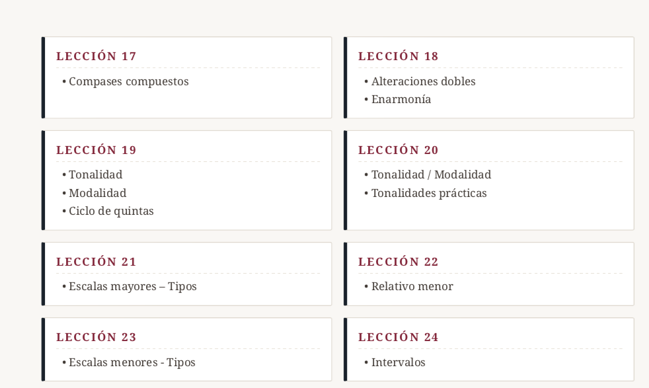Select the Compases compuestos topic
Image resolution: width=649 pixels, height=388 pixels.
click(x=129, y=81)
